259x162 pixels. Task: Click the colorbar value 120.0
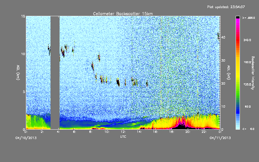(247, 85)
